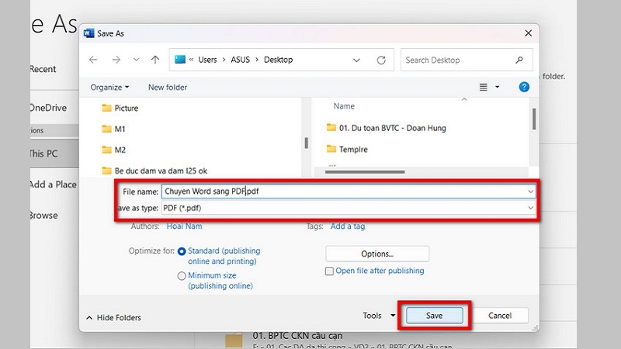Click the PC icon in address bar

click(180, 60)
